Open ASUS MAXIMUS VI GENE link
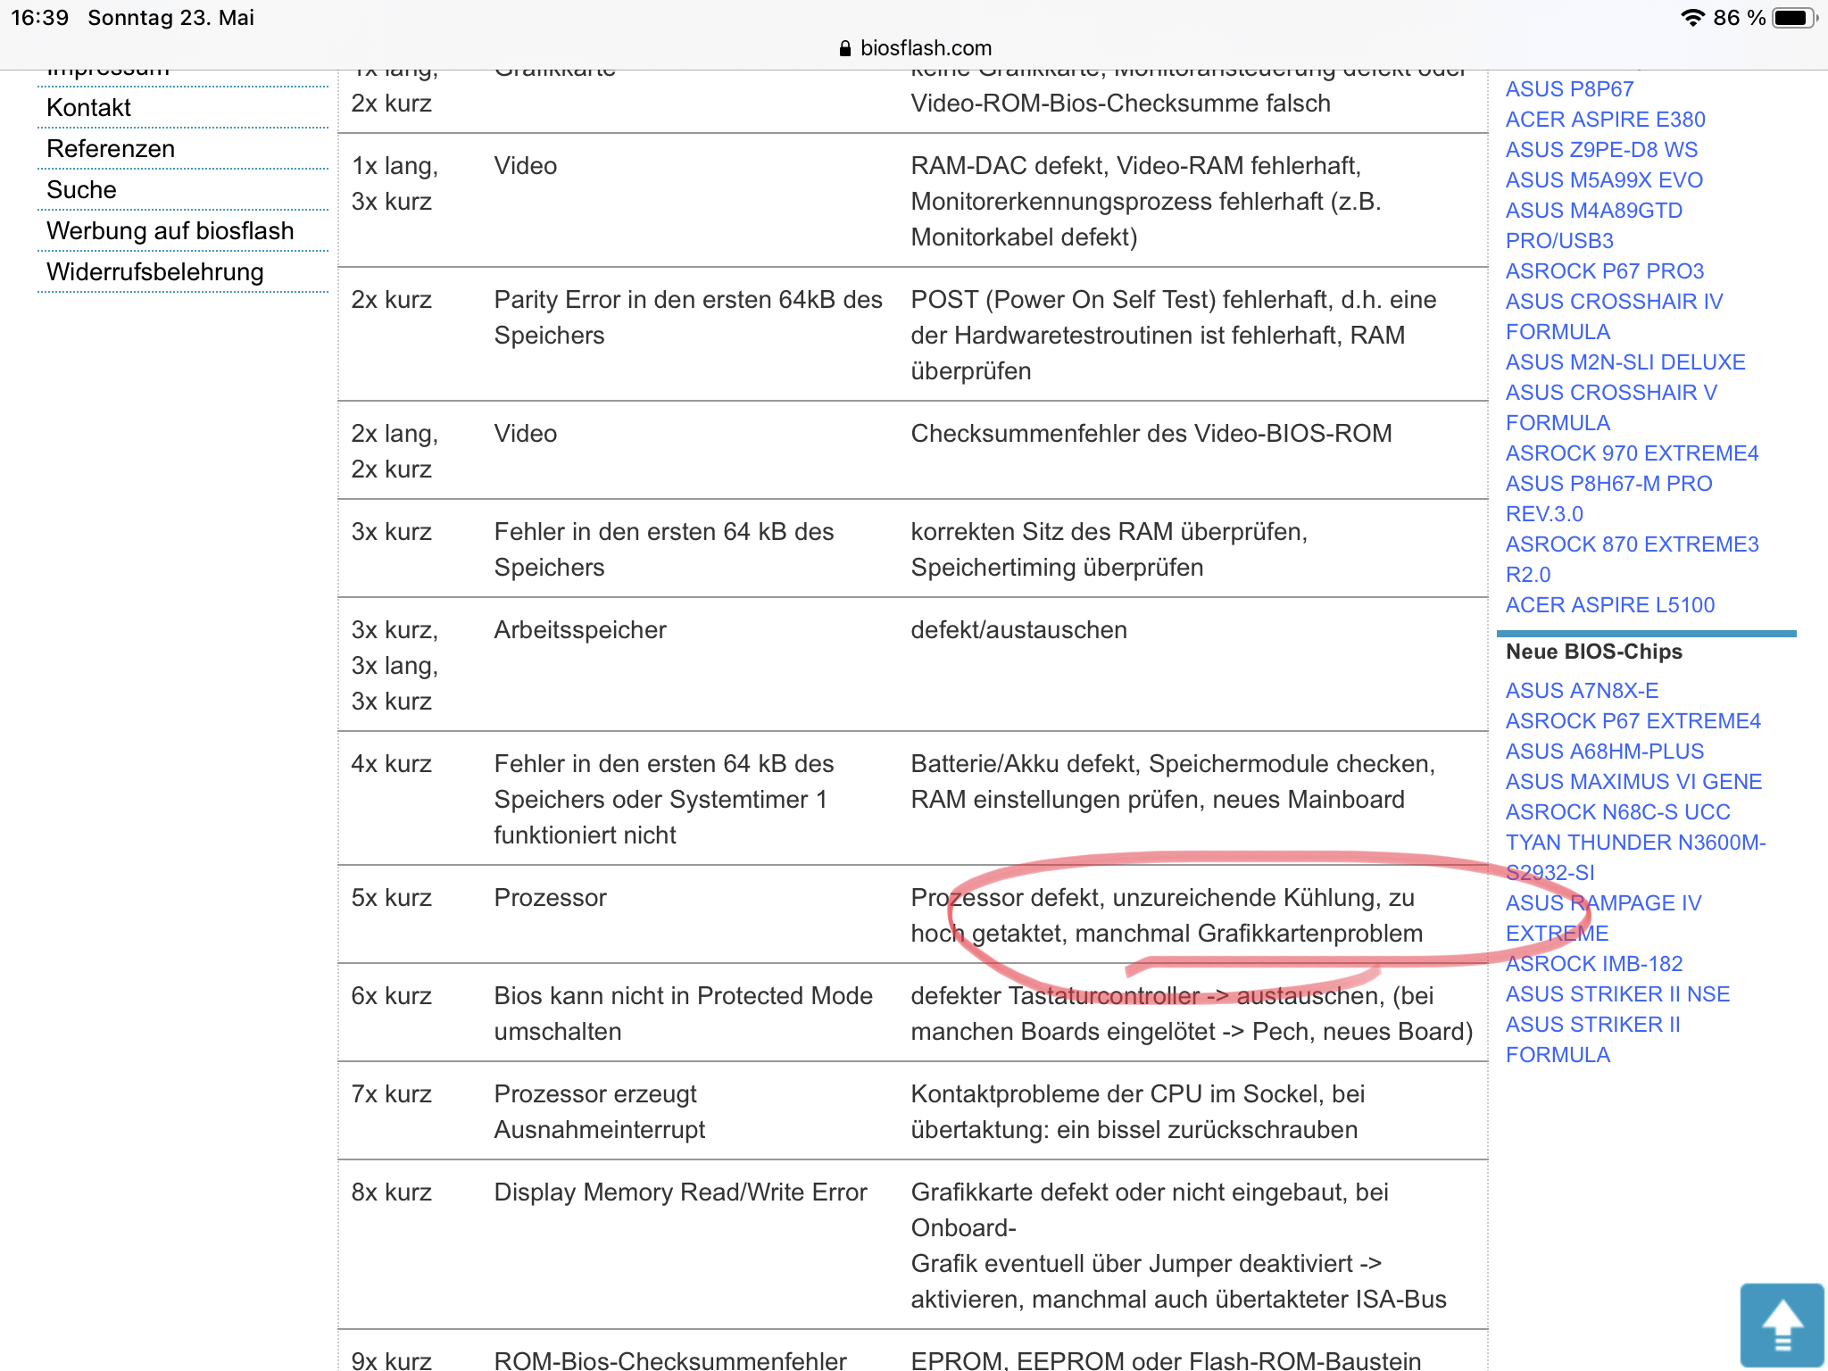Screen dimensions: 1828x1371 click(x=1633, y=782)
